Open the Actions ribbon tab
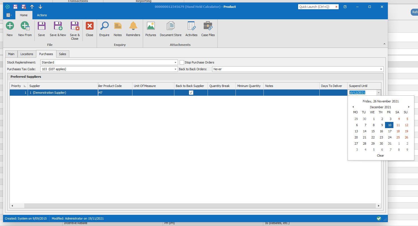This screenshot has height=226, width=418. point(42,15)
